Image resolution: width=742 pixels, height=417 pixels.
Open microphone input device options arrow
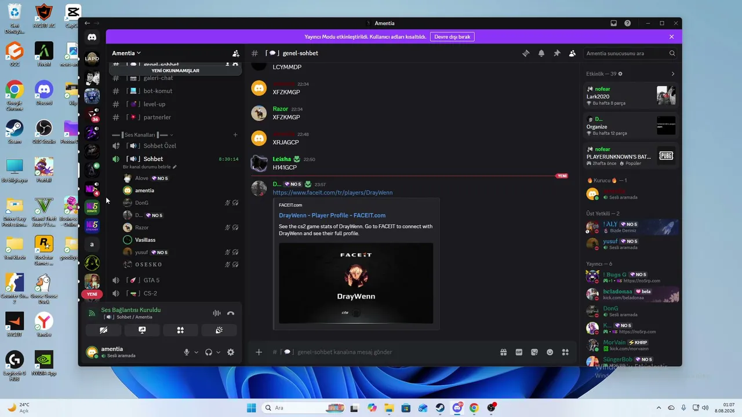tap(196, 352)
